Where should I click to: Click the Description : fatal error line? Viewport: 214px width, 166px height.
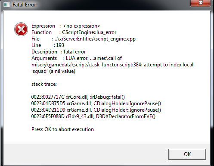(59, 52)
